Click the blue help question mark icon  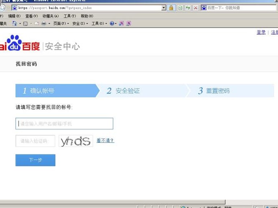[112, 23]
